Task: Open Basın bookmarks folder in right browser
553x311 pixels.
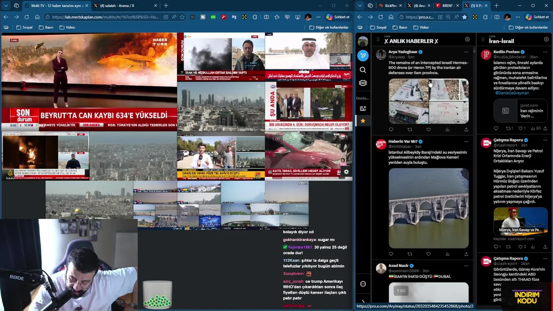Action: coord(399,27)
